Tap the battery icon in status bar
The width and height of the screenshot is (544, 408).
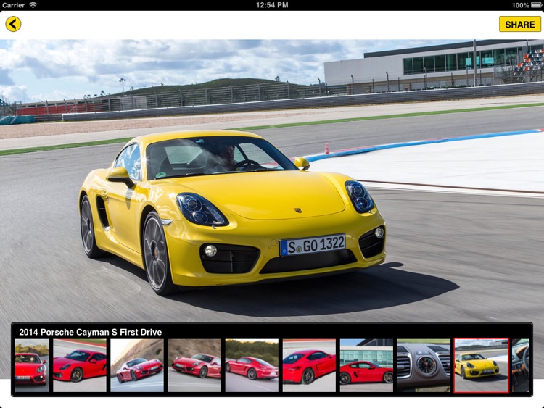pos(536,5)
